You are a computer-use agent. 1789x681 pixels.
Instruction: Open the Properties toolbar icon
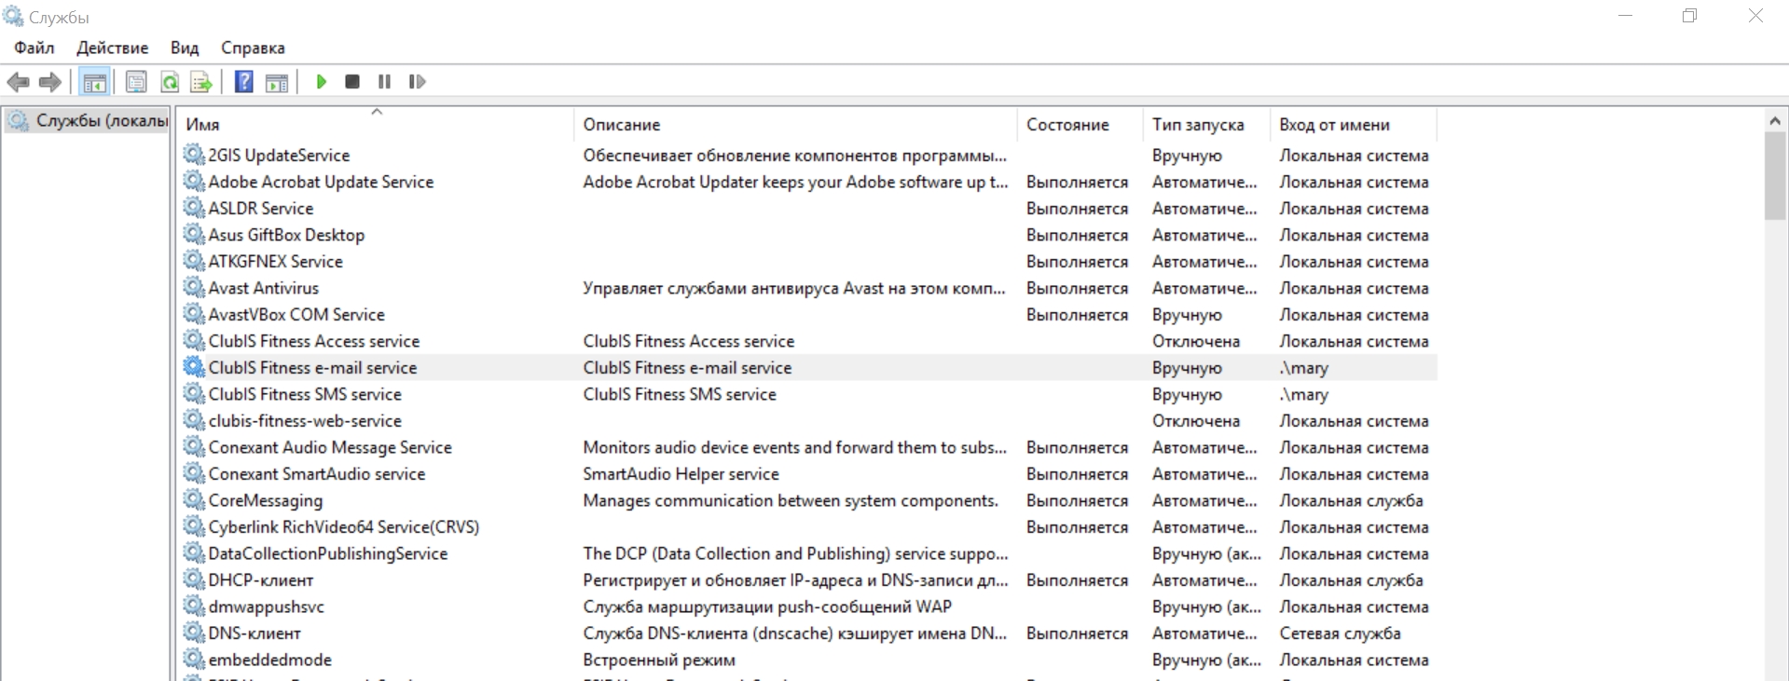tap(136, 82)
